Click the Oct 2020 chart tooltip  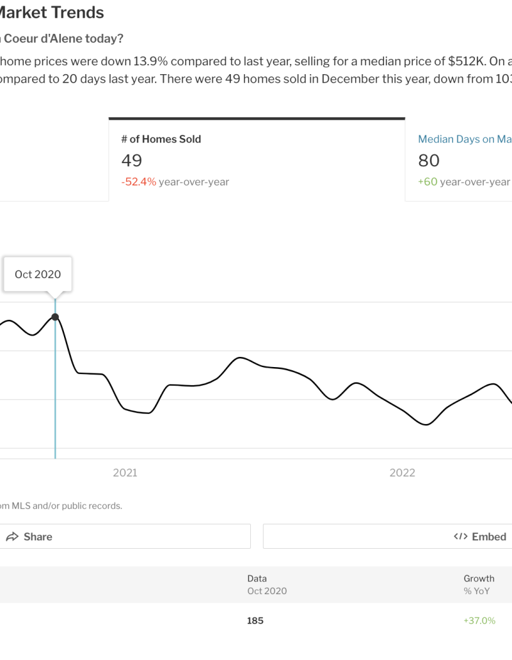(38, 274)
